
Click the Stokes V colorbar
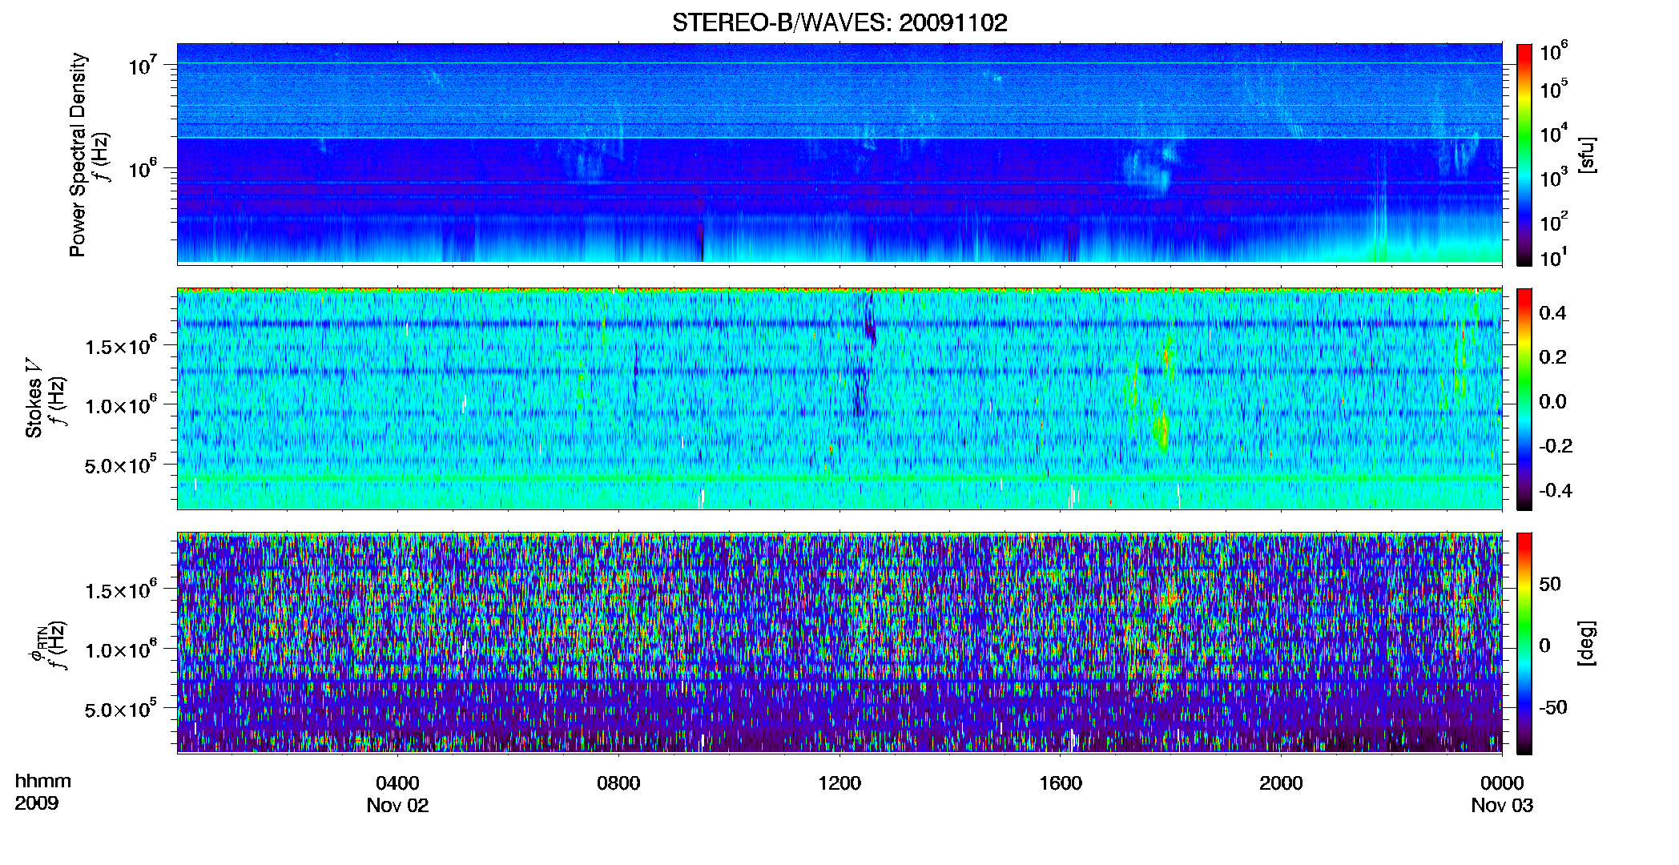pyautogui.click(x=1524, y=399)
